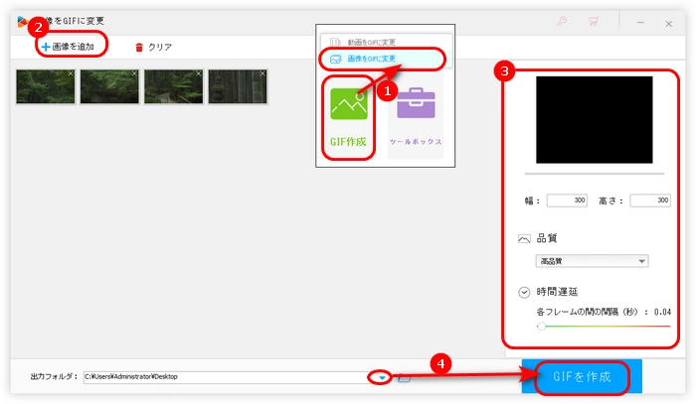This screenshot has height=404, width=696.
Task: Click the 0.04 interval value
Action: pyautogui.click(x=663, y=313)
